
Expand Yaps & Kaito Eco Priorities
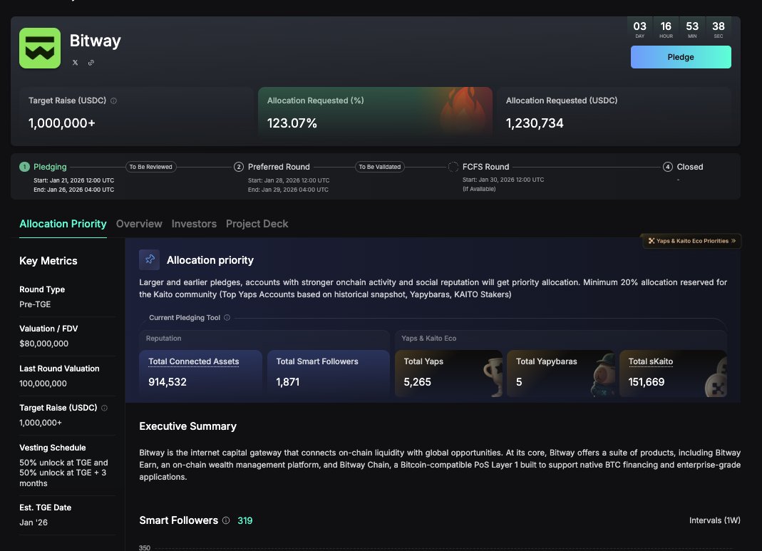(691, 241)
